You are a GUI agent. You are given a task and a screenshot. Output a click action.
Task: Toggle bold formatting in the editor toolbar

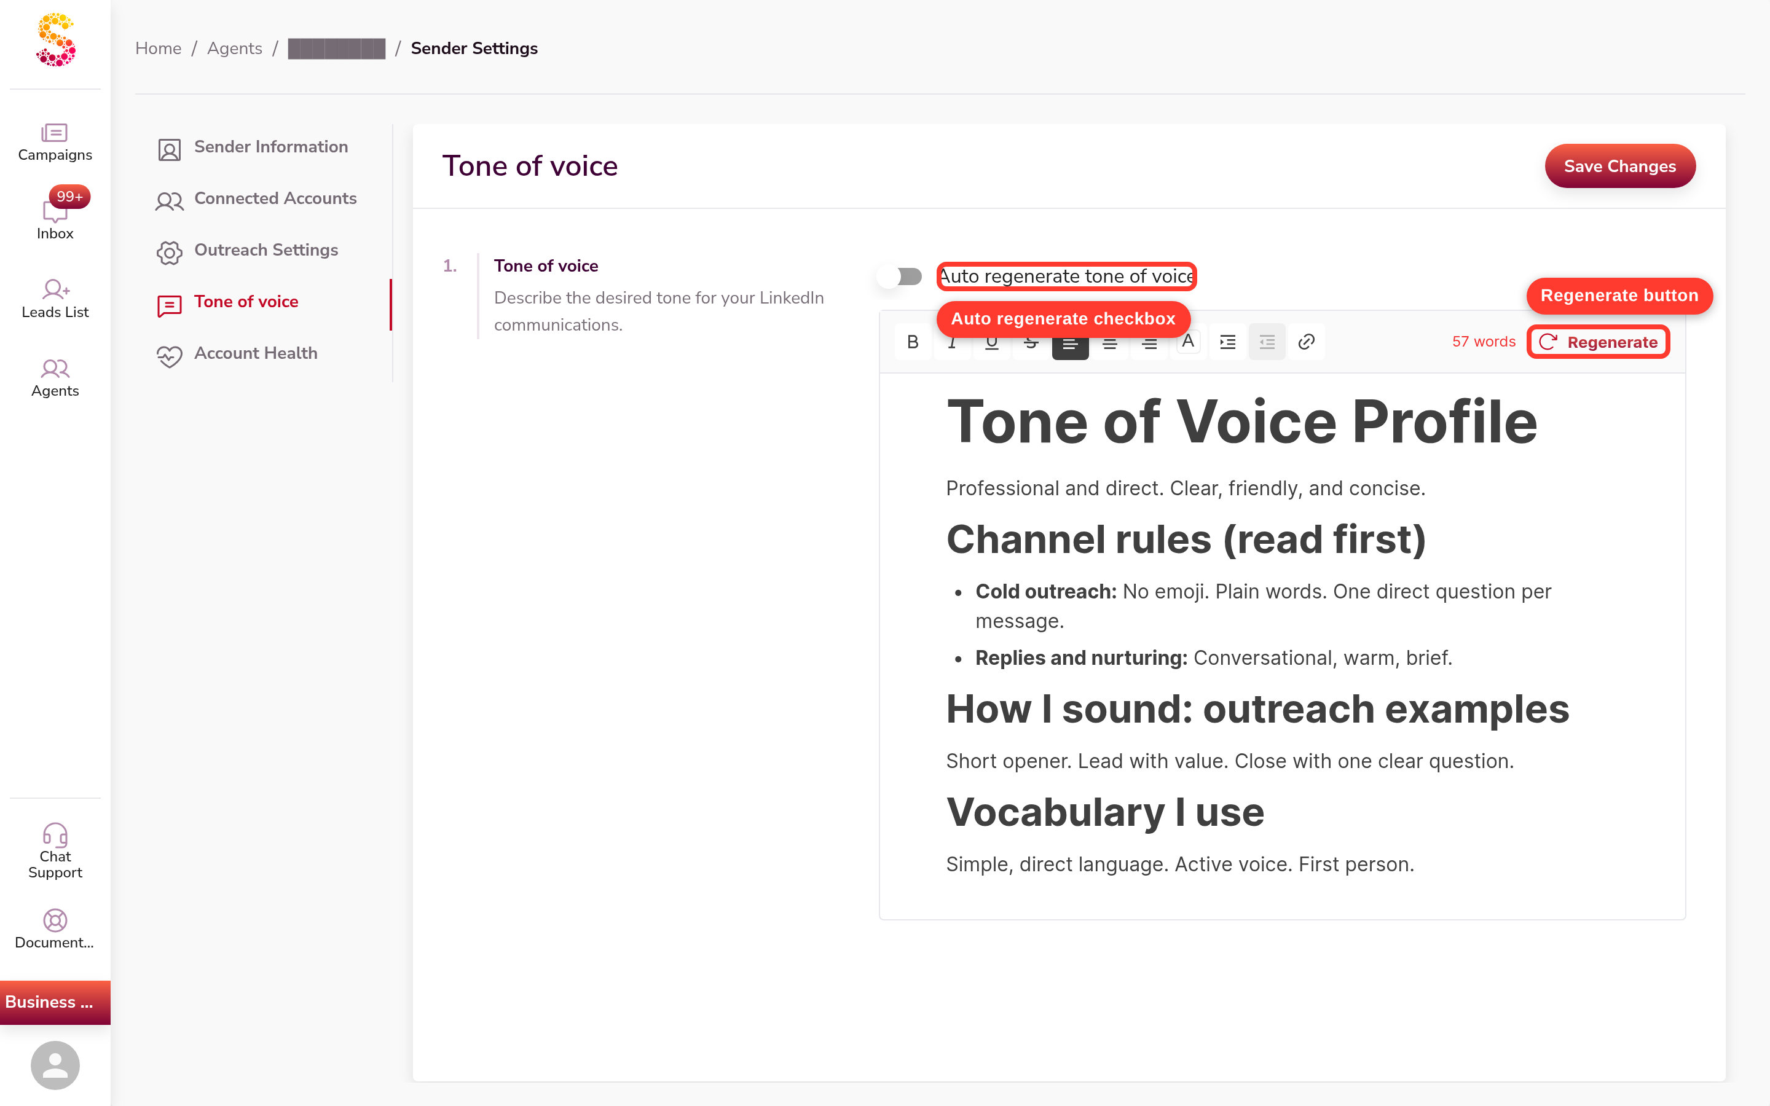912,342
